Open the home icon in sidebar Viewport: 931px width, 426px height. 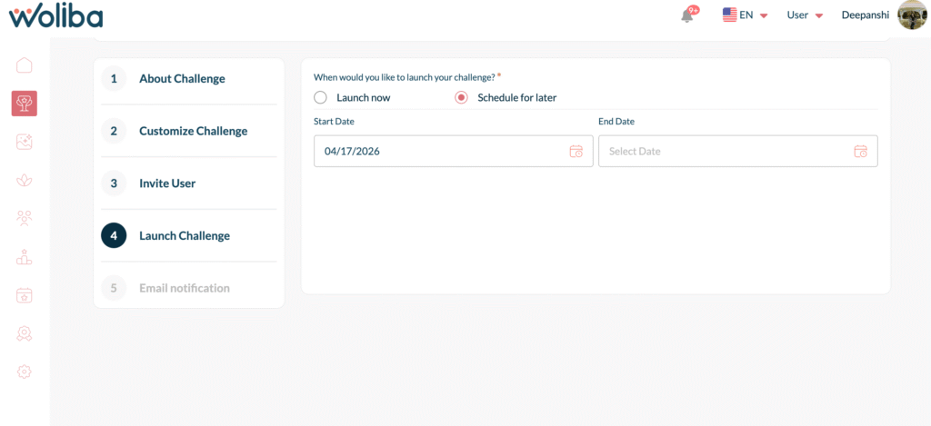click(x=25, y=65)
